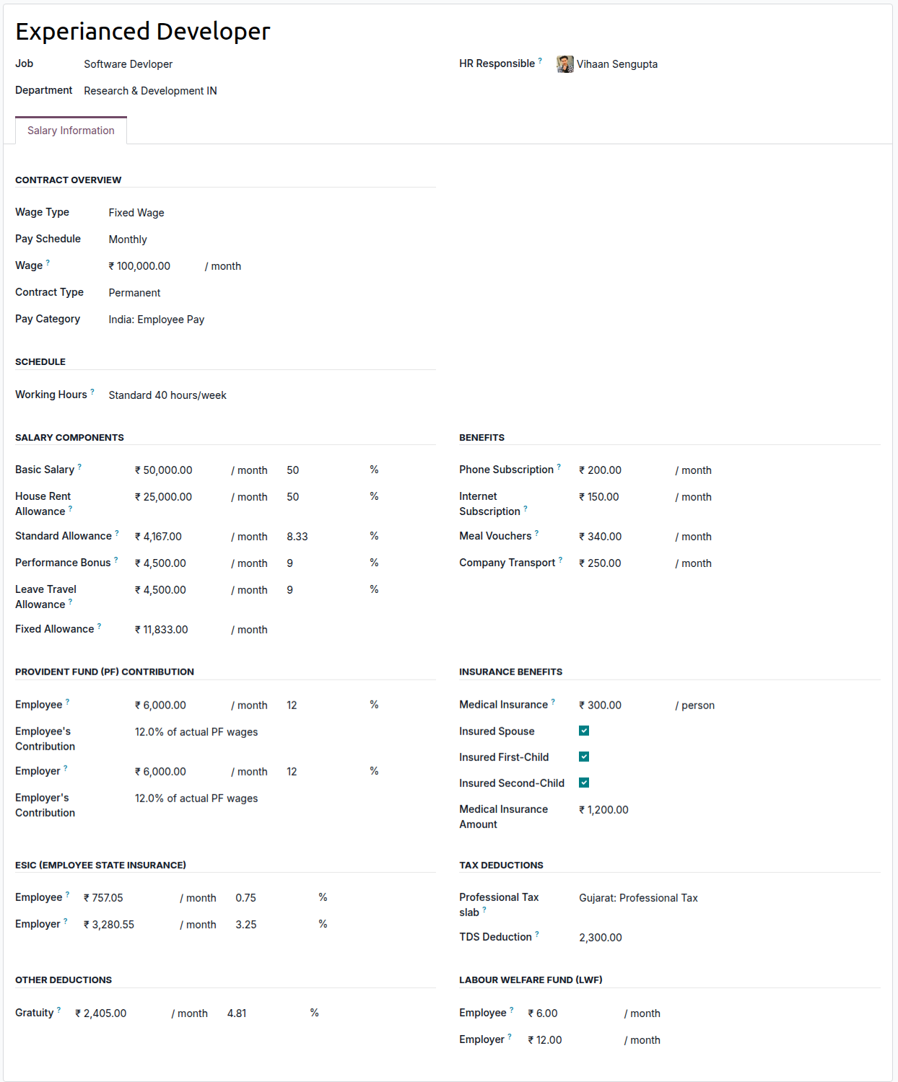Open Standard 40 hours/week working schedule
The image size is (898, 1082).
(167, 395)
